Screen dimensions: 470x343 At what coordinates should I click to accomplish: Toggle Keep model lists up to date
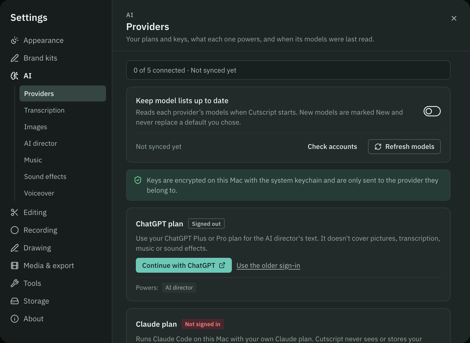[432, 111]
